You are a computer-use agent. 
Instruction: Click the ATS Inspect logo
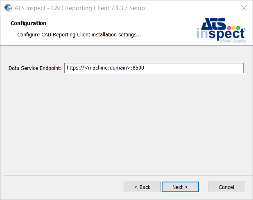[221, 30]
